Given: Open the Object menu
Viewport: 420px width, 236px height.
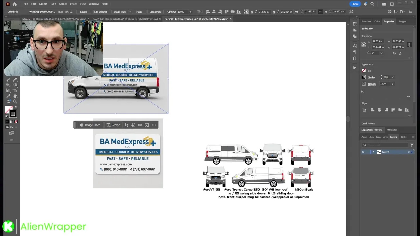Looking at the screenshot, I should (x=43, y=4).
